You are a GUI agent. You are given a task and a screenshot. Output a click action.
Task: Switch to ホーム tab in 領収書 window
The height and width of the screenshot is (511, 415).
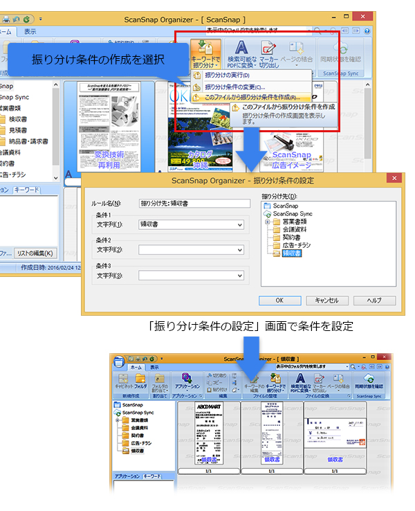tap(136, 367)
